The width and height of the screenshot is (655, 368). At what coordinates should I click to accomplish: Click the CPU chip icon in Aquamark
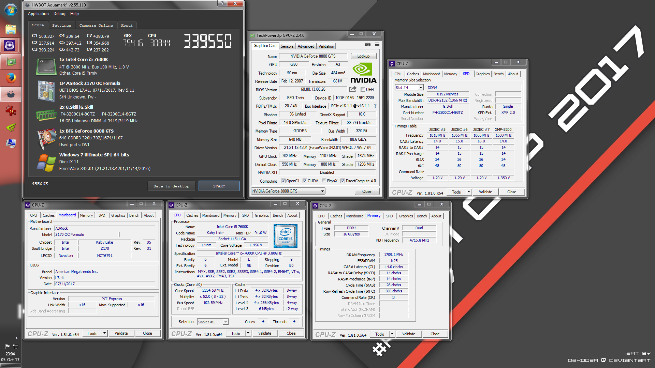pos(46,66)
